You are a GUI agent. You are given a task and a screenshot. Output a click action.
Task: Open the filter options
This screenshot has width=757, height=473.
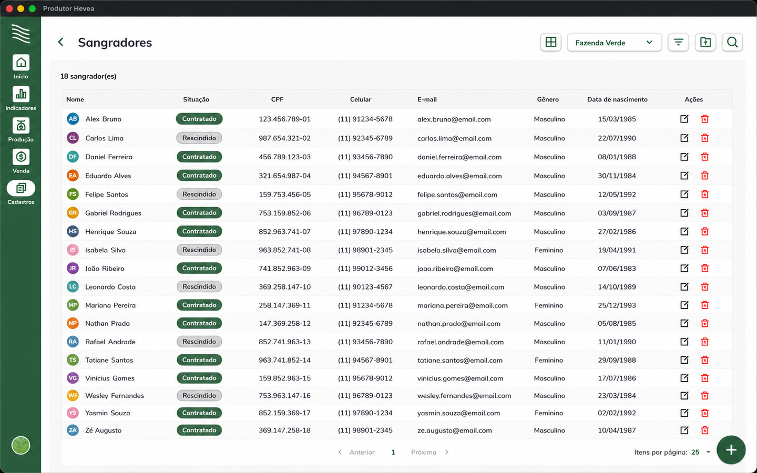679,42
